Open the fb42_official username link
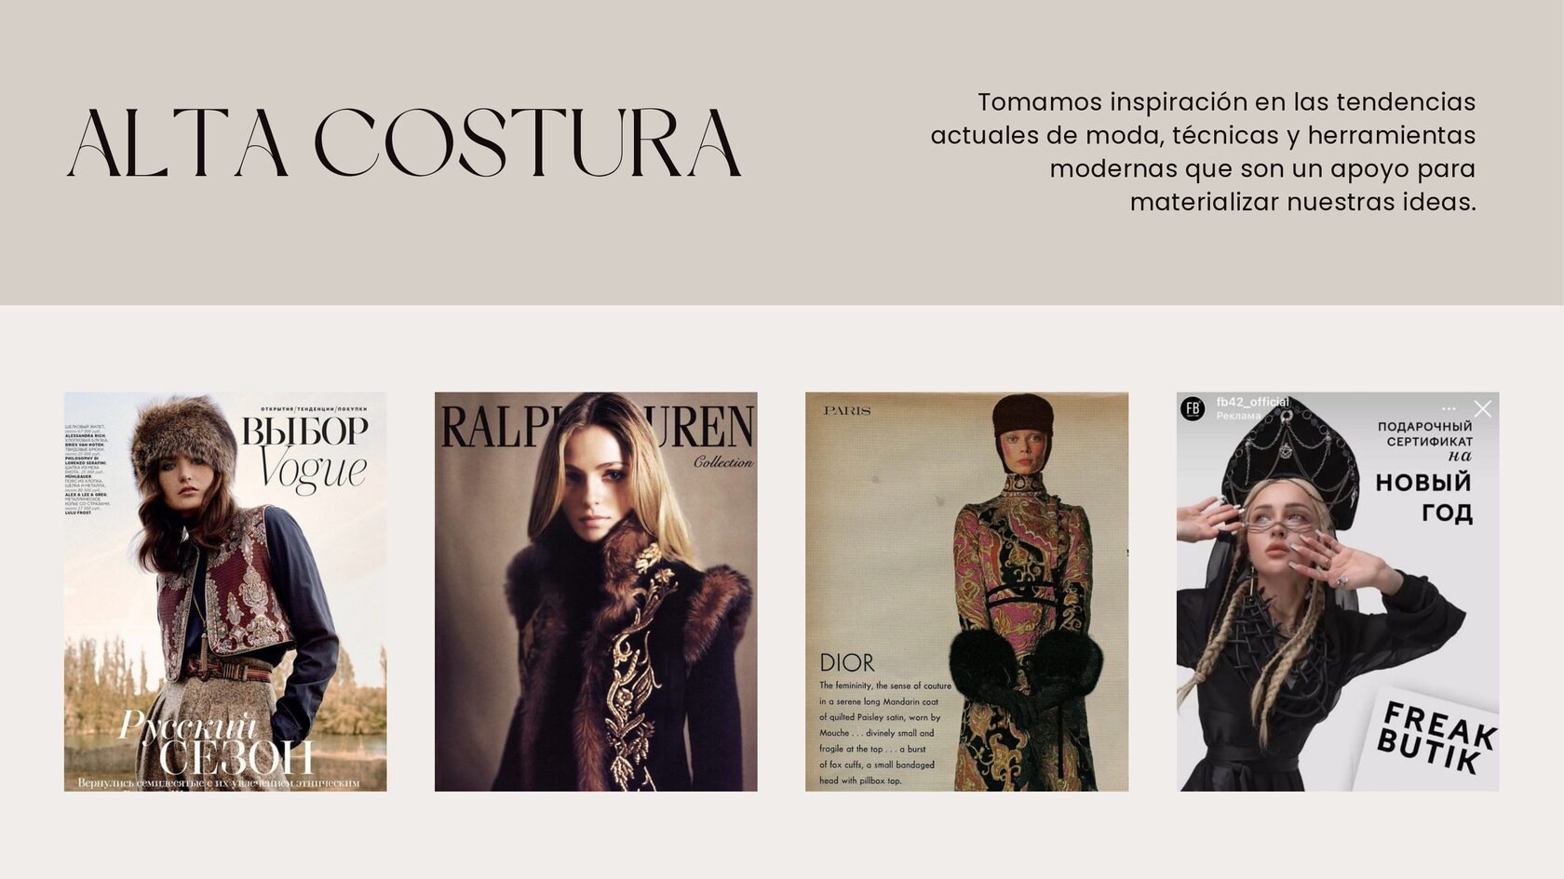 click(1252, 402)
